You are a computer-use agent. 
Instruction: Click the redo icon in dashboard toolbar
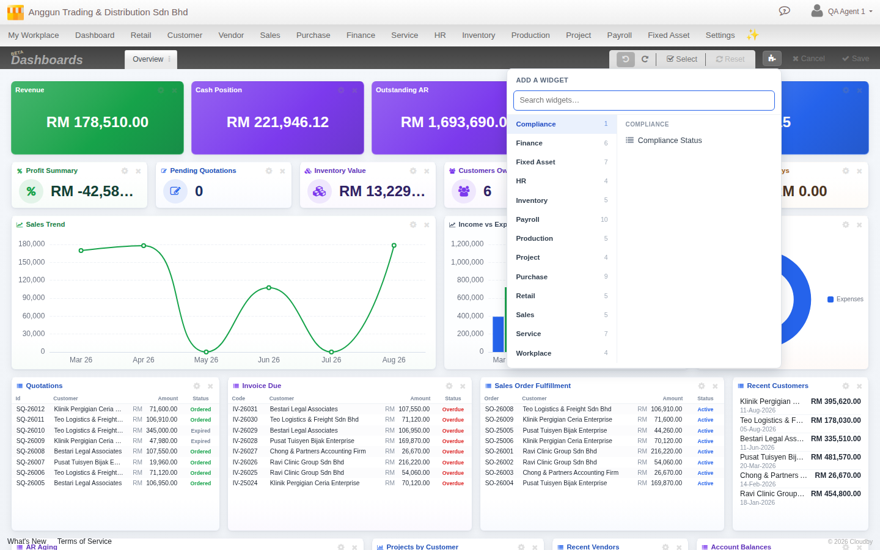tap(645, 59)
